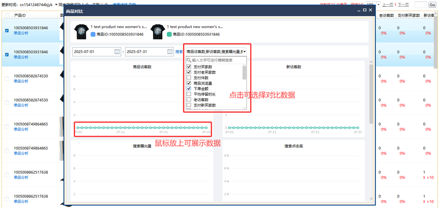Screen dimensions: 439x208
Task: Click the Go button for page jump
Action: tap(432, 5)
